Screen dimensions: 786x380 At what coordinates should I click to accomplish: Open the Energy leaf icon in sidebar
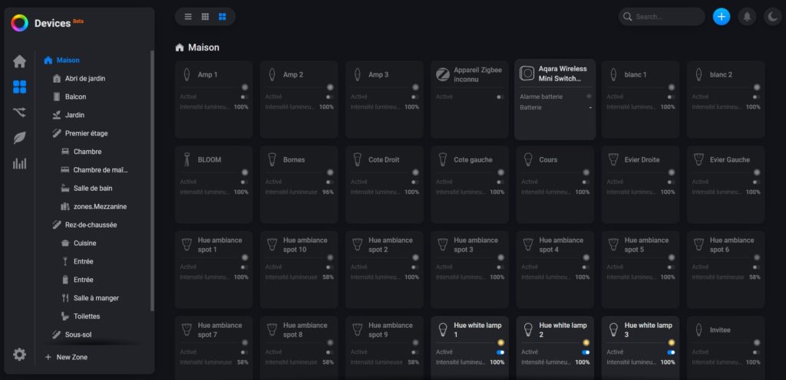(x=19, y=138)
